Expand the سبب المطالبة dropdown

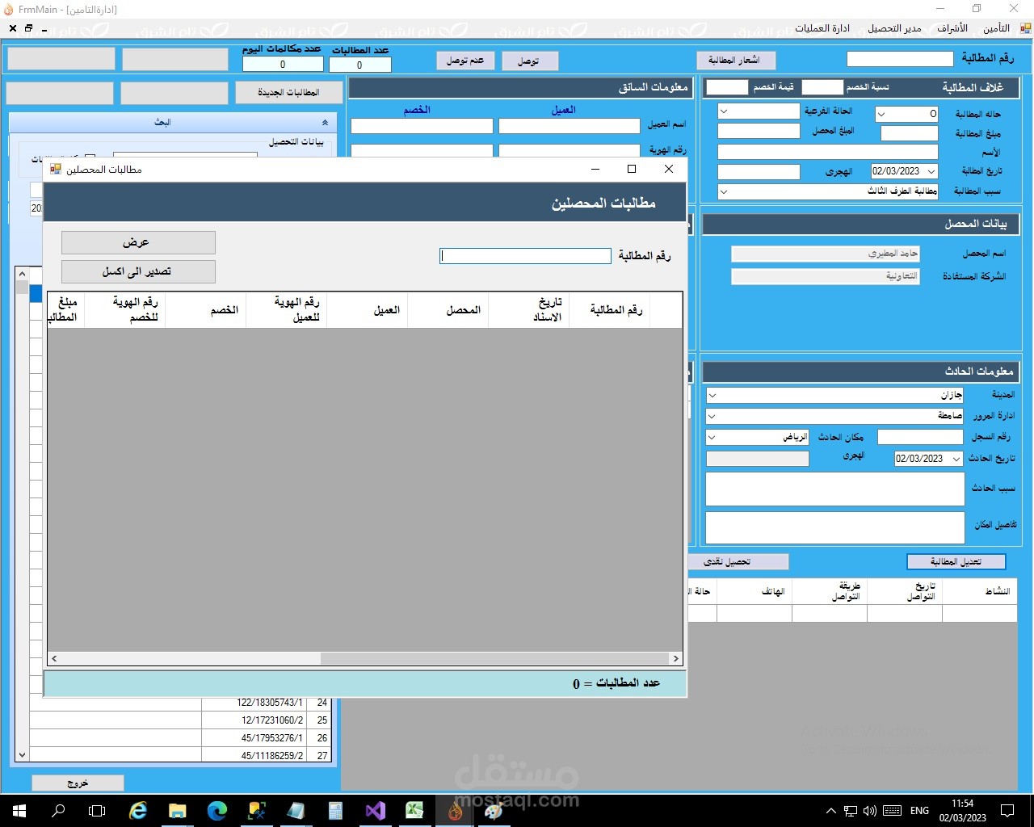pos(724,191)
